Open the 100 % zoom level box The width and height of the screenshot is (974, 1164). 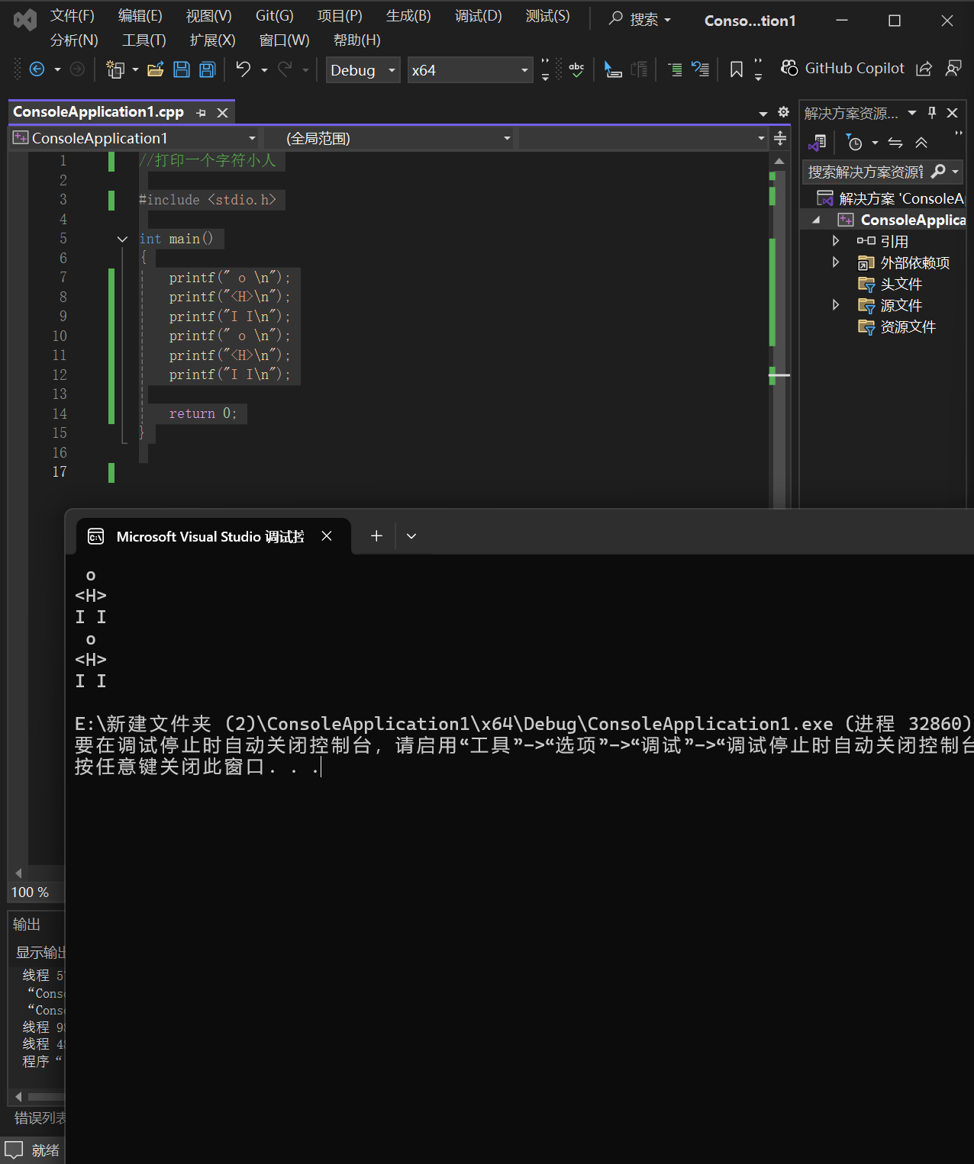(x=35, y=892)
